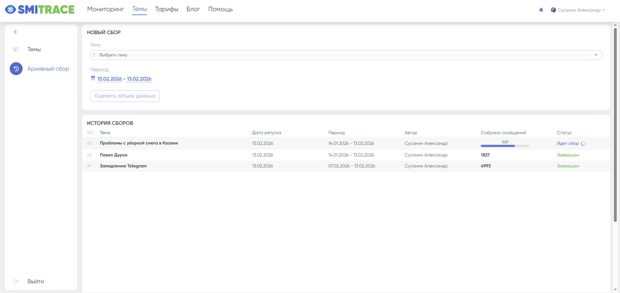620x293 pixels.
Task: Collapse sidebar with double chevron icon
Action: point(15,32)
